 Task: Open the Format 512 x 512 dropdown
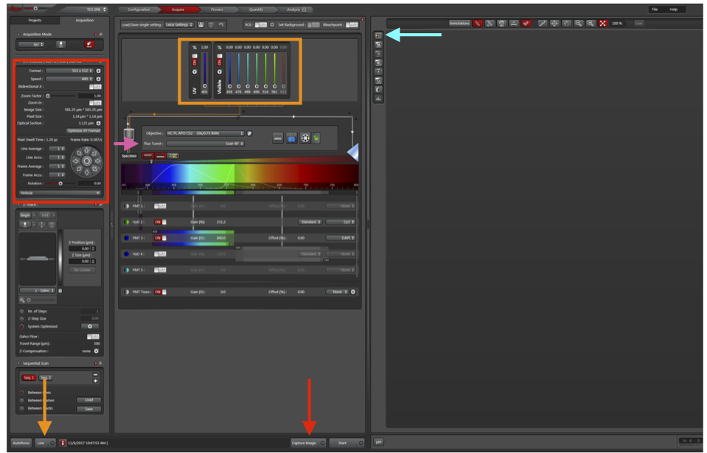click(70, 71)
